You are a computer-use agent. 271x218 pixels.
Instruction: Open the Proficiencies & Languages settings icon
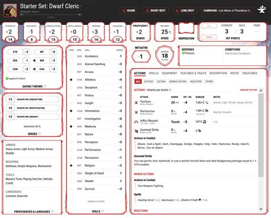tap(53, 211)
